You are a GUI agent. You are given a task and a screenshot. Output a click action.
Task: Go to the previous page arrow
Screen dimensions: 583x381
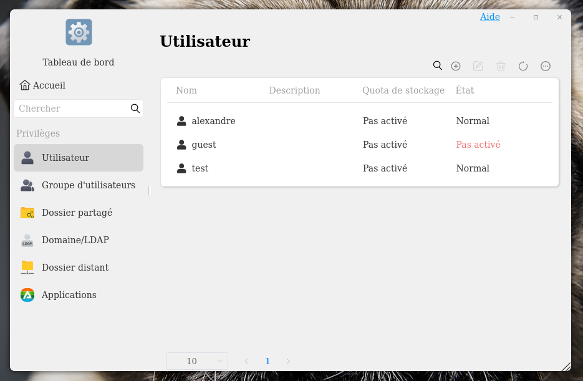246,361
